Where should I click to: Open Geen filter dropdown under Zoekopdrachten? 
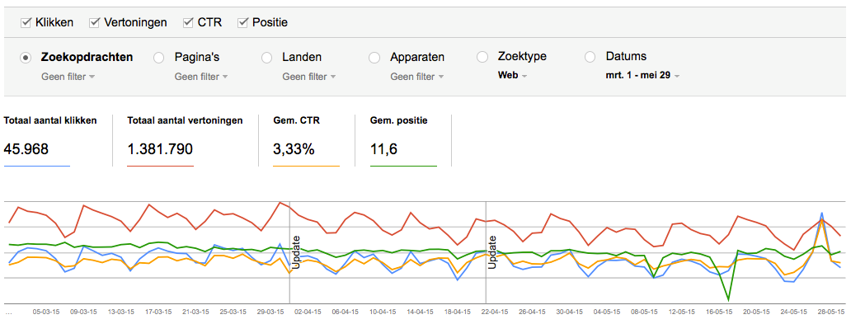pyautogui.click(x=68, y=77)
